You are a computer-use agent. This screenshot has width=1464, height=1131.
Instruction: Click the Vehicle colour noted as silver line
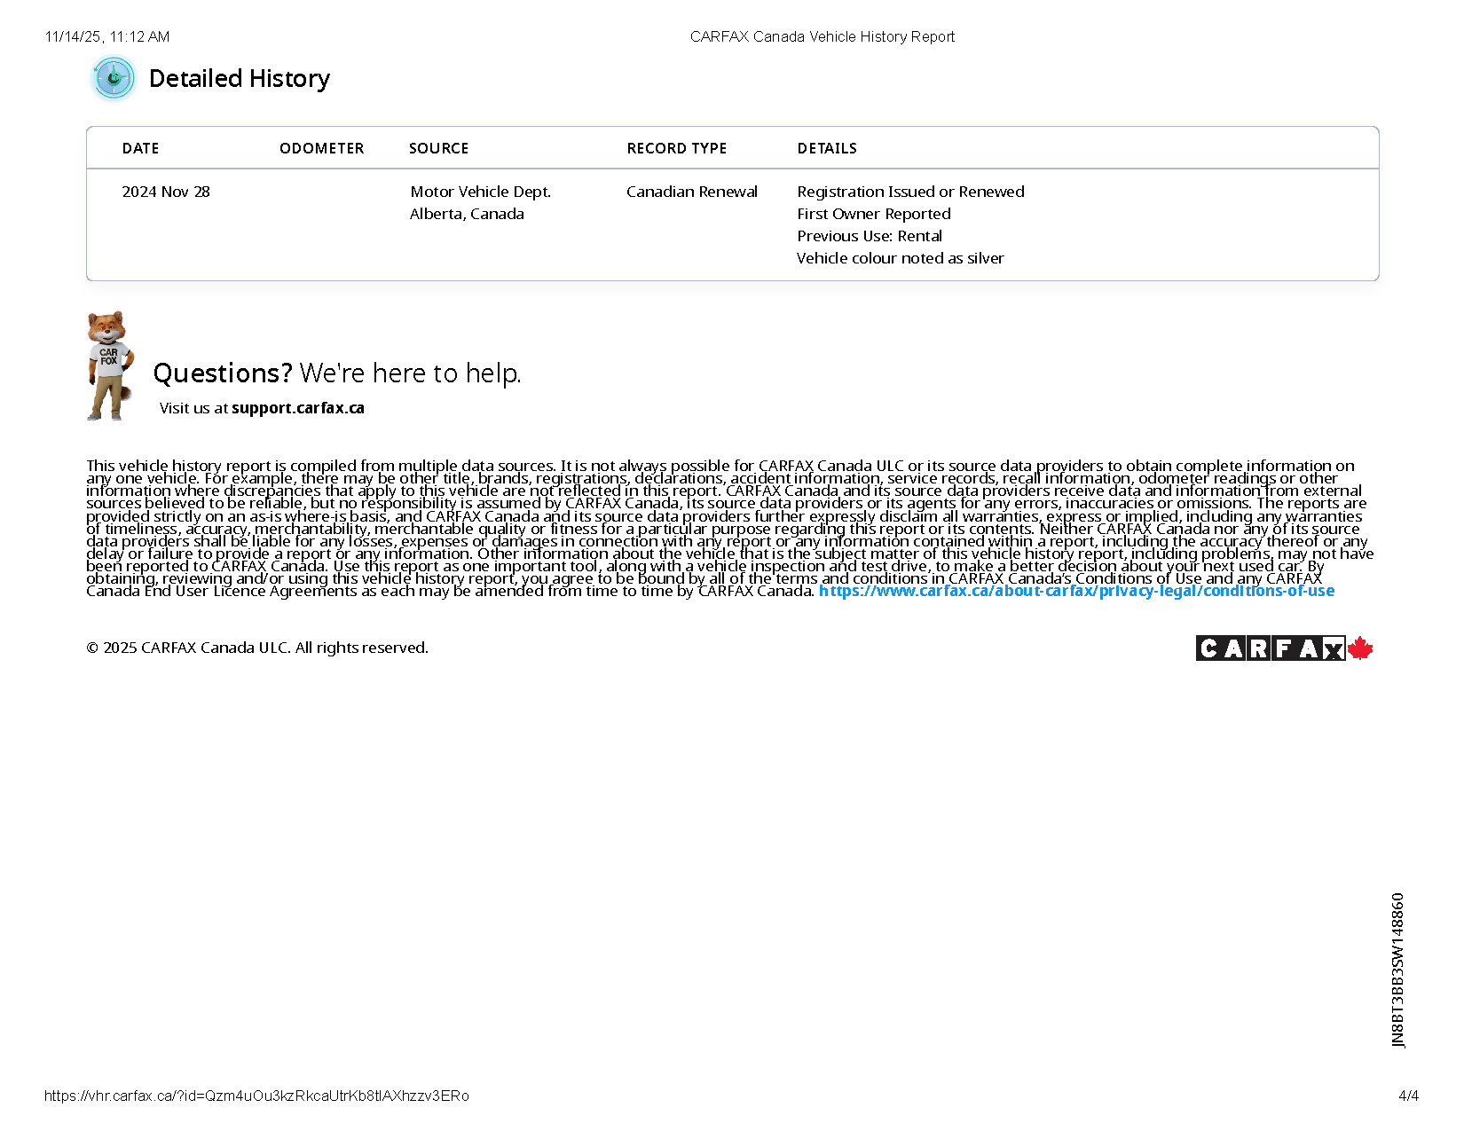pos(900,258)
